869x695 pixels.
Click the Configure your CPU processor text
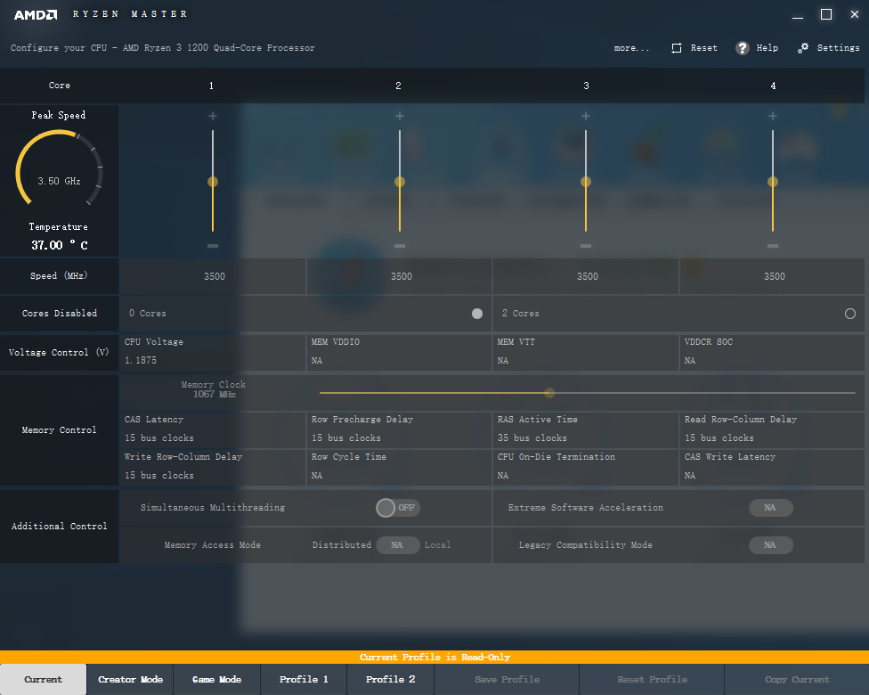pyautogui.click(x=162, y=48)
